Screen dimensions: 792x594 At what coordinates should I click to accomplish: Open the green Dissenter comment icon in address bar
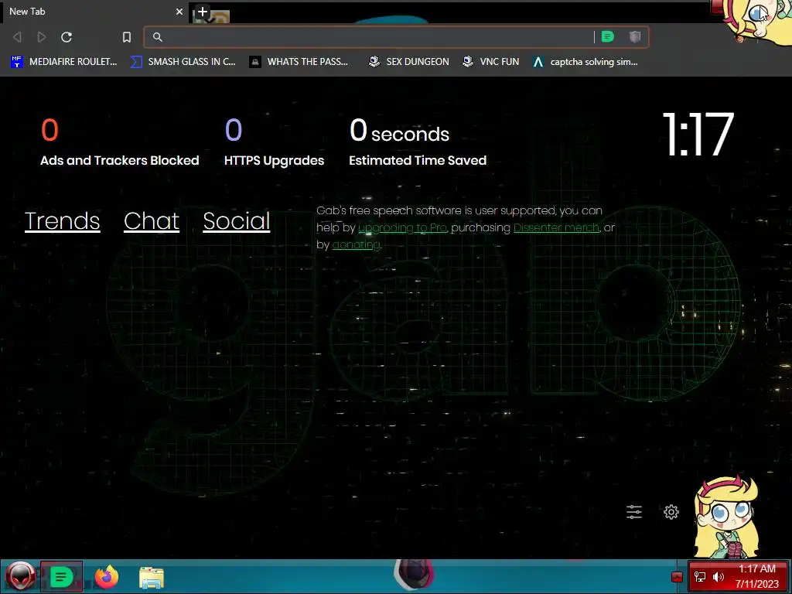click(608, 36)
